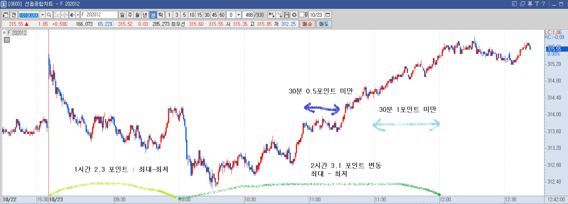Click the 10/23 date input field
Viewport: 568px width, 204px height.
(316, 15)
